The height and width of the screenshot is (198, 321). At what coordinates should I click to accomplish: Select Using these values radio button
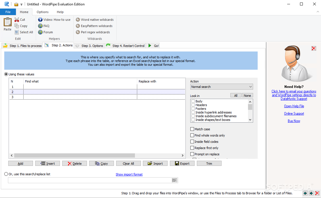[6, 74]
